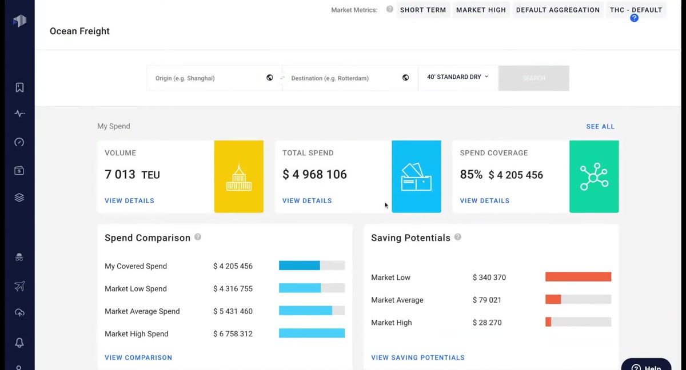Click the $ 4 316 755 Market Low Spend value
This screenshot has height=370, width=686.
point(233,289)
